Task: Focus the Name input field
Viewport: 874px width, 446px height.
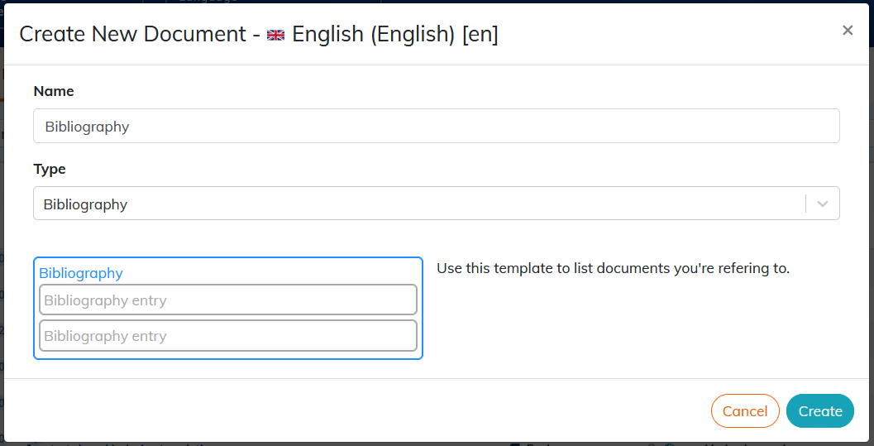Action: pyautogui.click(x=437, y=126)
